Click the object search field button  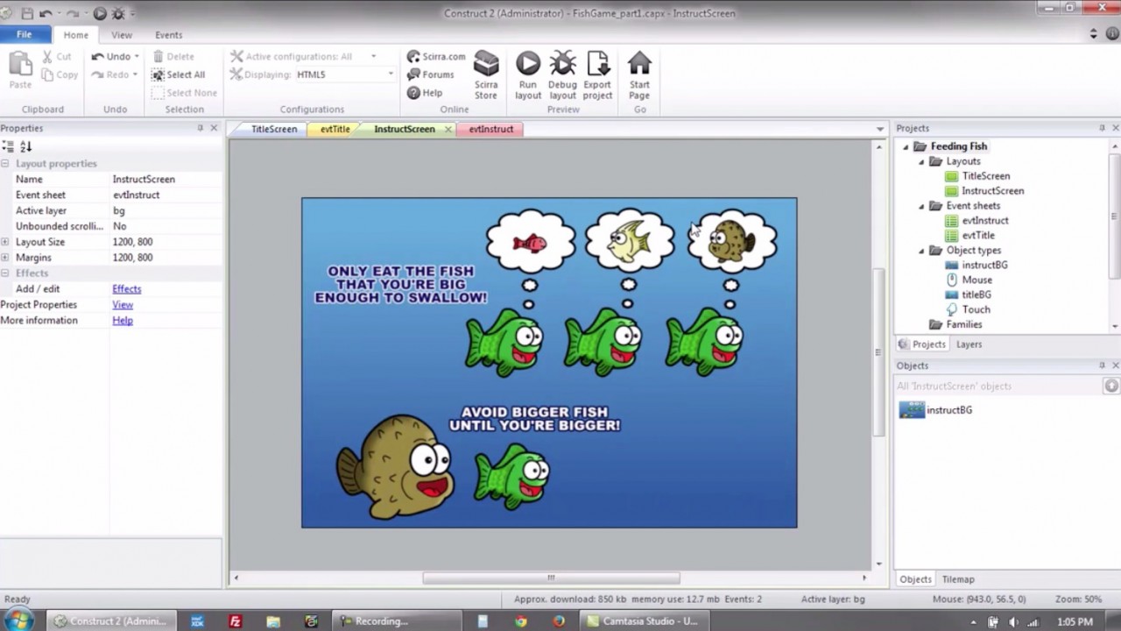pyautogui.click(x=1111, y=386)
